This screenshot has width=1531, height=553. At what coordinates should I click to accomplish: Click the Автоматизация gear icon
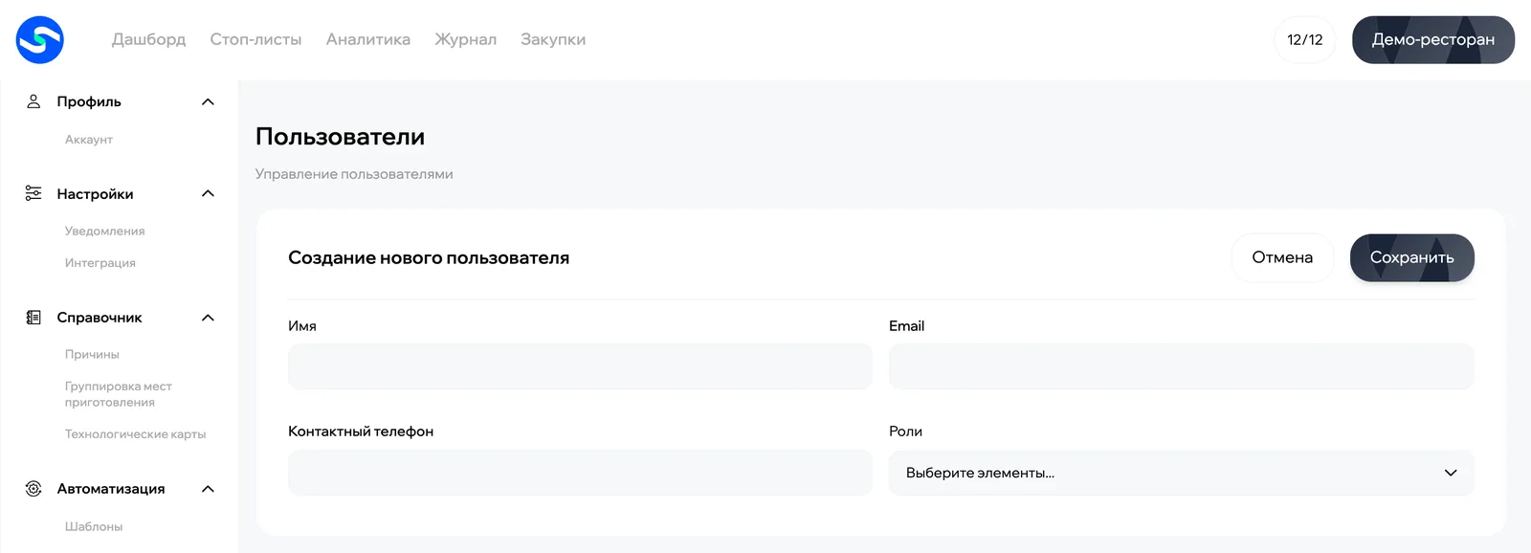tap(33, 489)
